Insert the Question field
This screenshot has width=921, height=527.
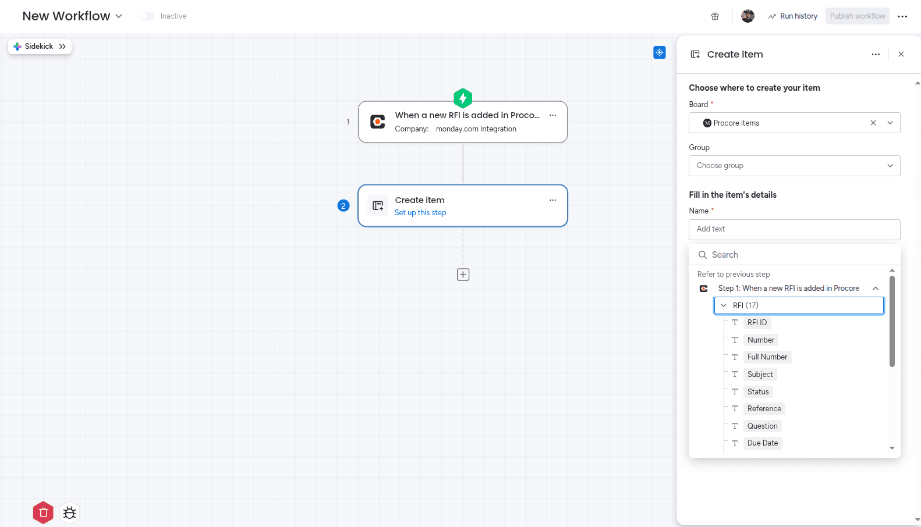click(x=762, y=426)
